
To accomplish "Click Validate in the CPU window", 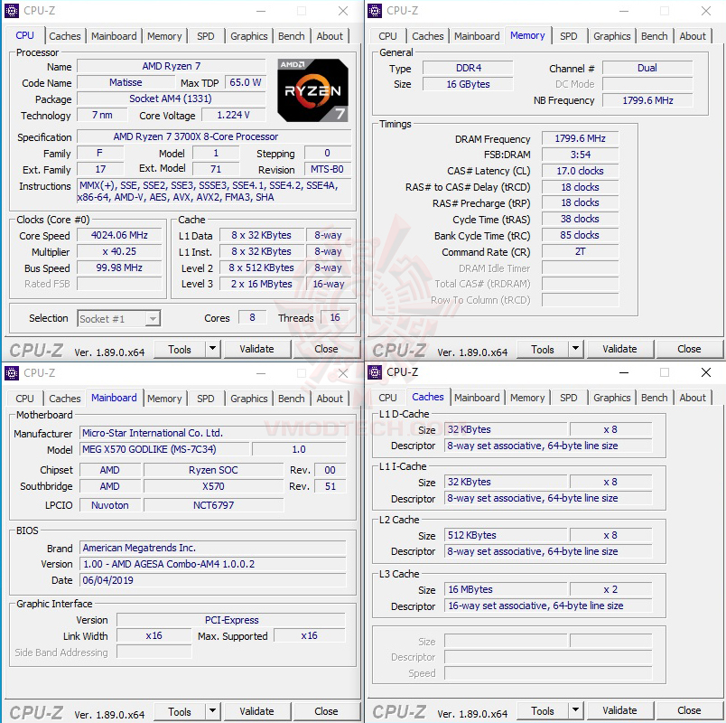I will click(257, 349).
